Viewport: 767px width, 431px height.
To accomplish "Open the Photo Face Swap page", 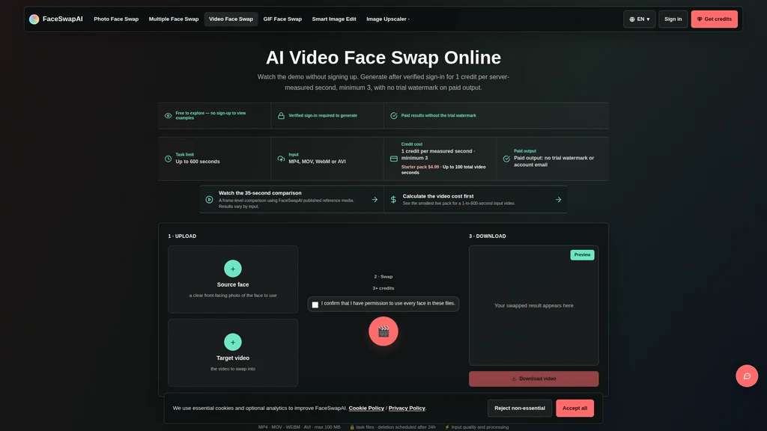I will tap(116, 19).
